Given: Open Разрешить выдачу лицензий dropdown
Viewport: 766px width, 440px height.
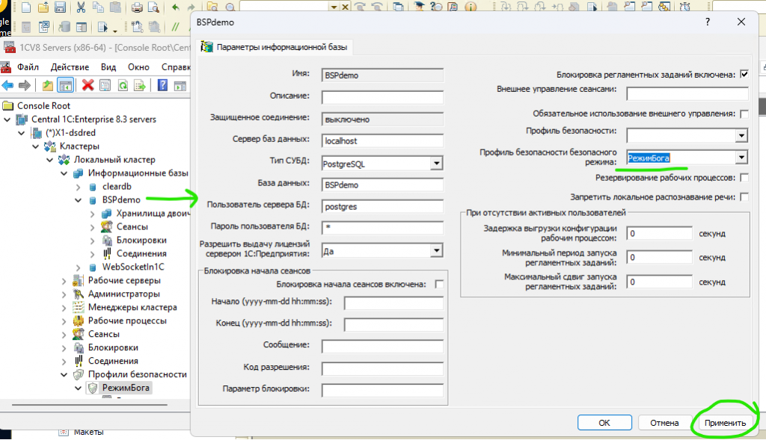Looking at the screenshot, I should point(436,251).
